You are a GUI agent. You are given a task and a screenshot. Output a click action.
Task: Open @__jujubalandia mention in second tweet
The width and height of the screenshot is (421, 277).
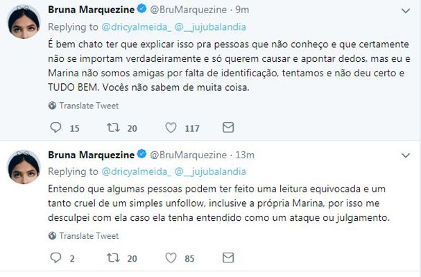(210, 171)
